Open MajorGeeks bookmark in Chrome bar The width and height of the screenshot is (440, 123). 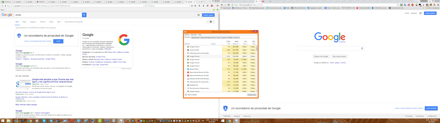coord(257,8)
